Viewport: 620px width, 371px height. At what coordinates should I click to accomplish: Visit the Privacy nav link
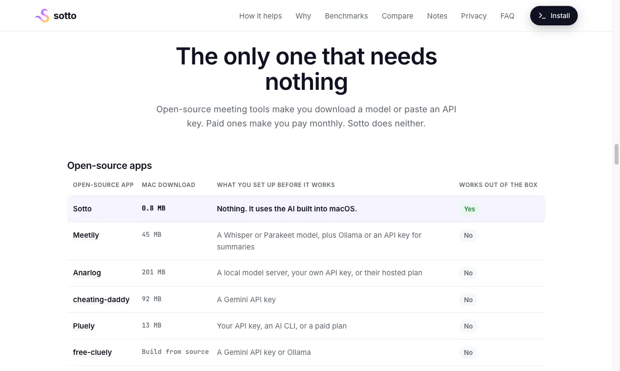tap(474, 16)
